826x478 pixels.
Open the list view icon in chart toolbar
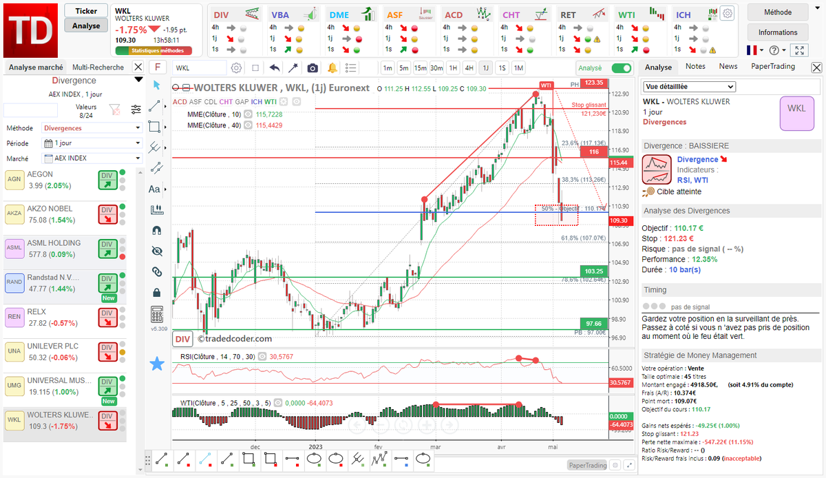[x=351, y=68]
